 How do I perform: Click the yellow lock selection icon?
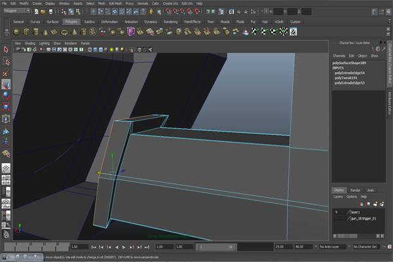[151, 11]
